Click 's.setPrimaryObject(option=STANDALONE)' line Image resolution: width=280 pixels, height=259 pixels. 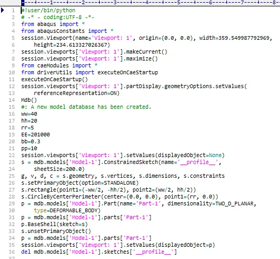80,183
